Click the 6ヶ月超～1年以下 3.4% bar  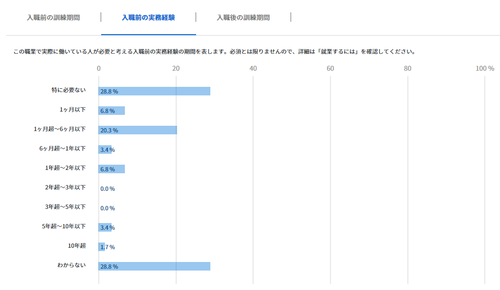pyautogui.click(x=105, y=150)
